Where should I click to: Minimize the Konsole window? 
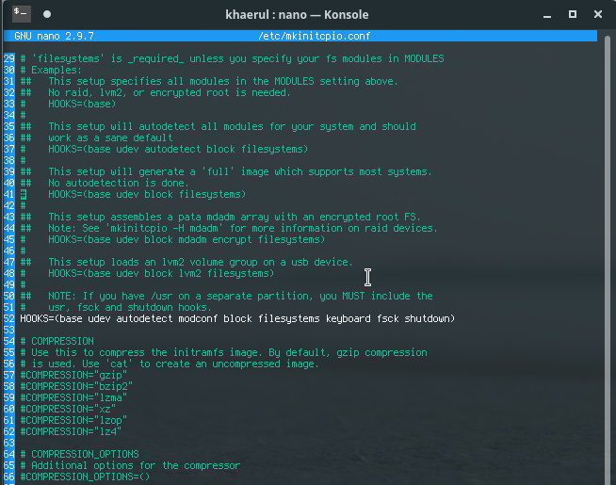coord(547,15)
